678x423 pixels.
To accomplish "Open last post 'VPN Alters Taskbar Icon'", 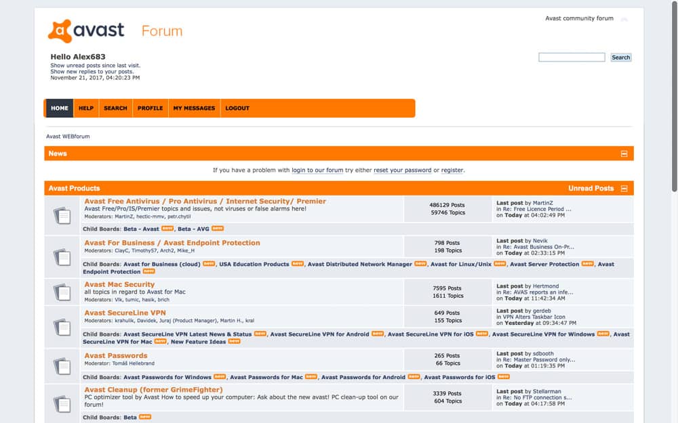I will click(534, 317).
